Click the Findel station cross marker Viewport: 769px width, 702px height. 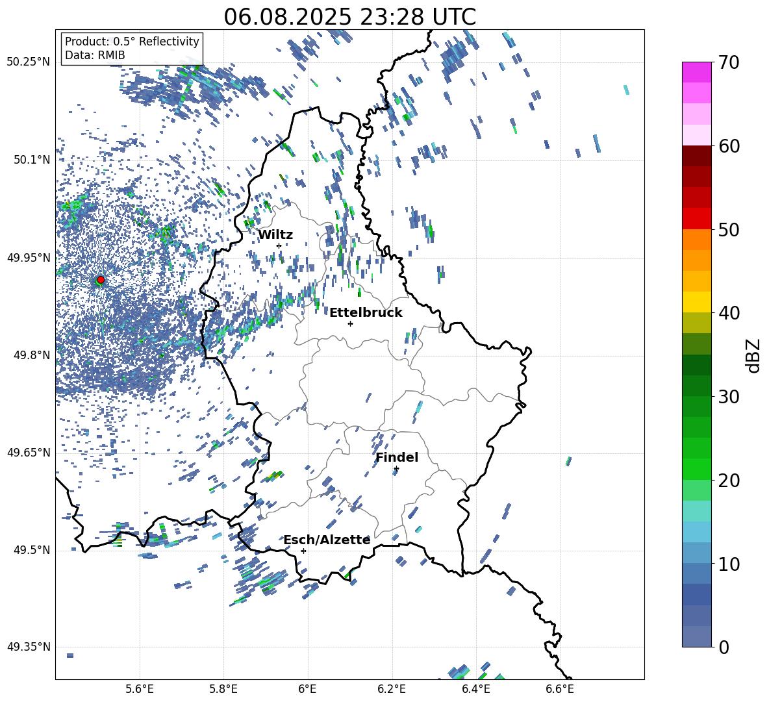pyautogui.click(x=396, y=469)
